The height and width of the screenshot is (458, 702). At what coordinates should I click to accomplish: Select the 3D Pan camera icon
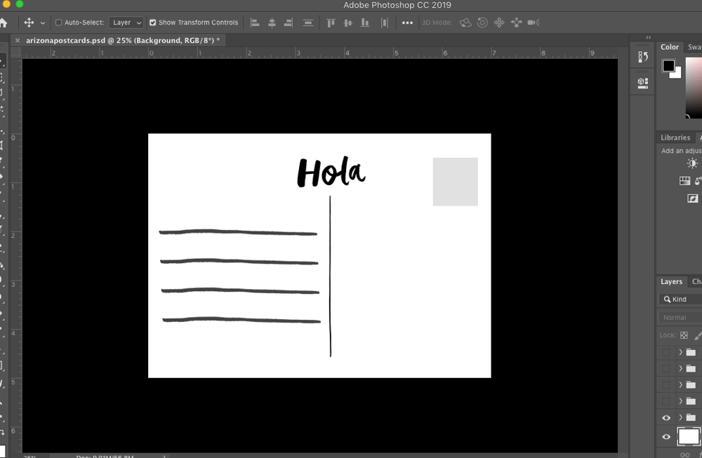pyautogui.click(x=499, y=22)
